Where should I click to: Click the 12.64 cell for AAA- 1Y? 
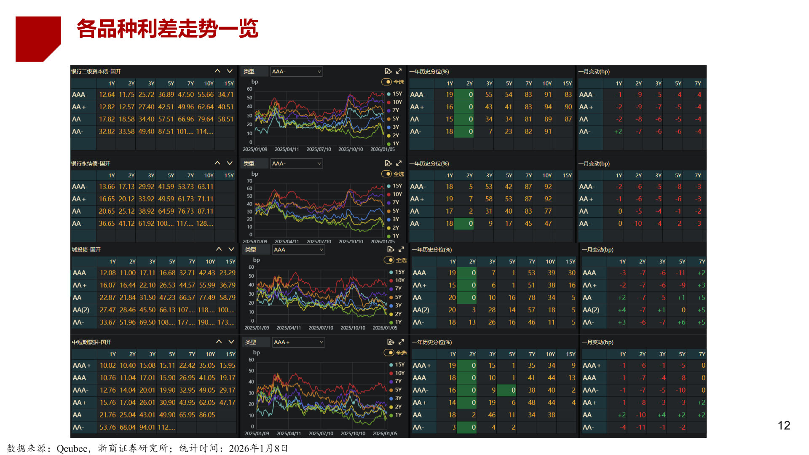pyautogui.click(x=107, y=95)
